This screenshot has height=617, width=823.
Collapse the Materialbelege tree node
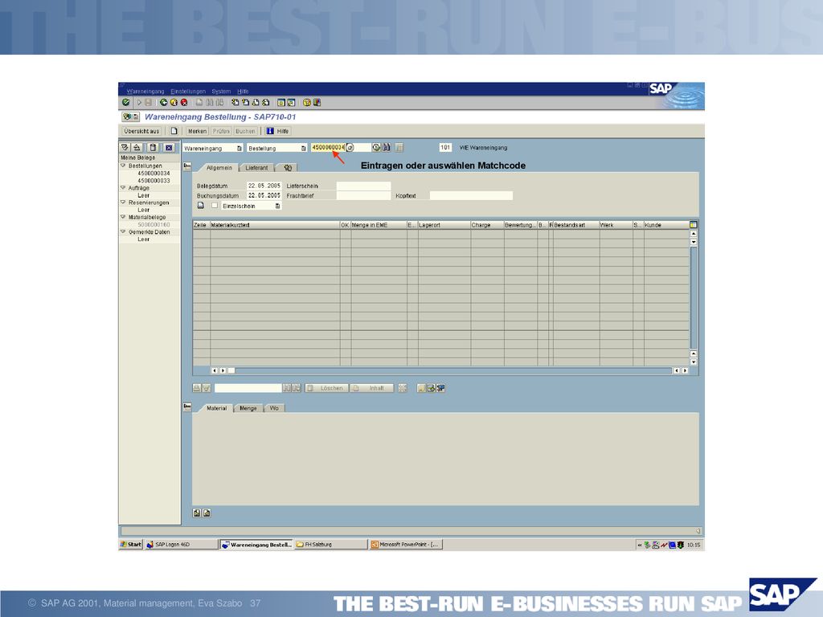pos(123,217)
